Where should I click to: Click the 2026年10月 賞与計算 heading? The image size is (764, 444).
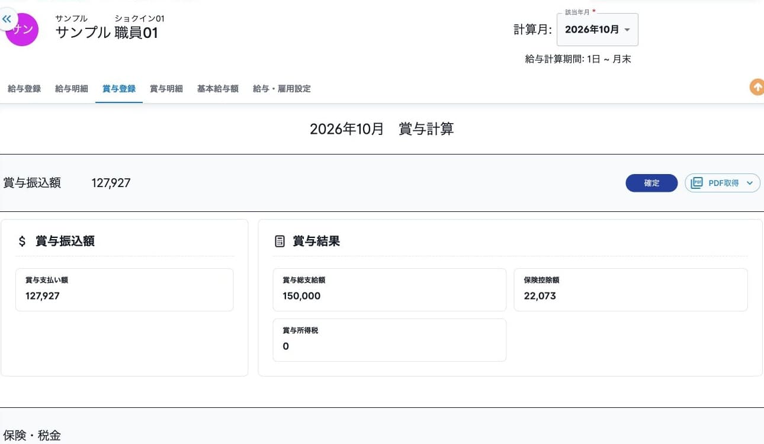tap(382, 129)
